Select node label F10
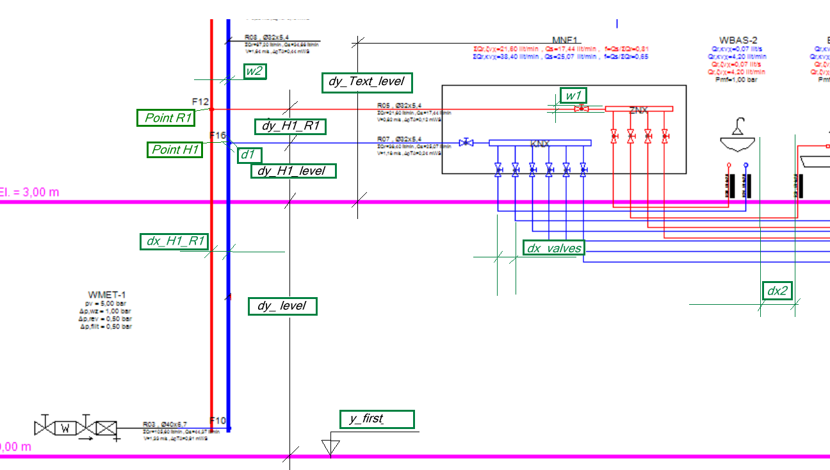The image size is (830, 470). tap(218, 421)
